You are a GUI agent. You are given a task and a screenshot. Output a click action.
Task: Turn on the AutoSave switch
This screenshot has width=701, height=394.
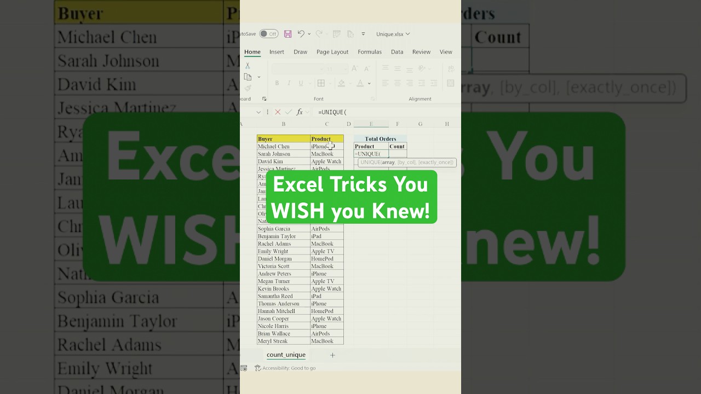269,34
